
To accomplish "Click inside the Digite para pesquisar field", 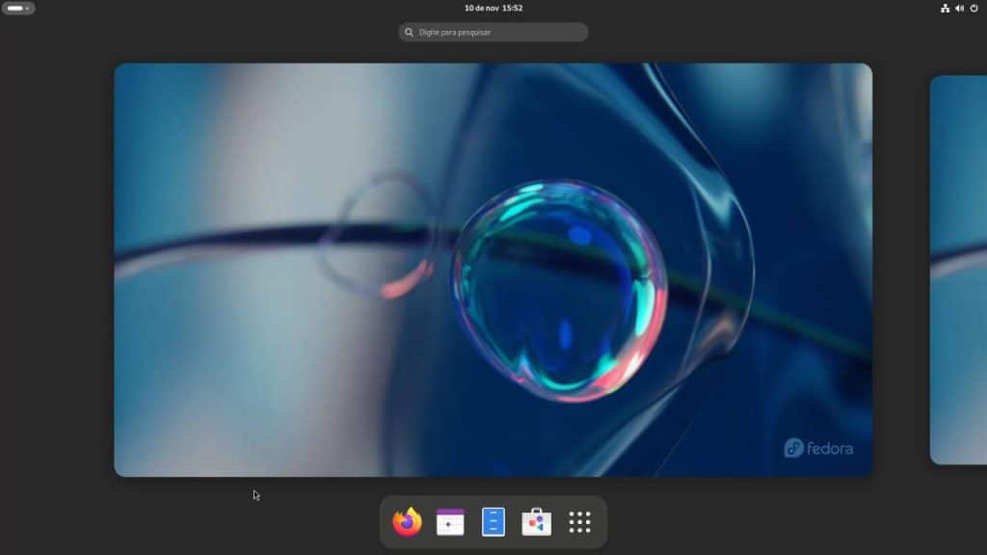I will pos(492,32).
